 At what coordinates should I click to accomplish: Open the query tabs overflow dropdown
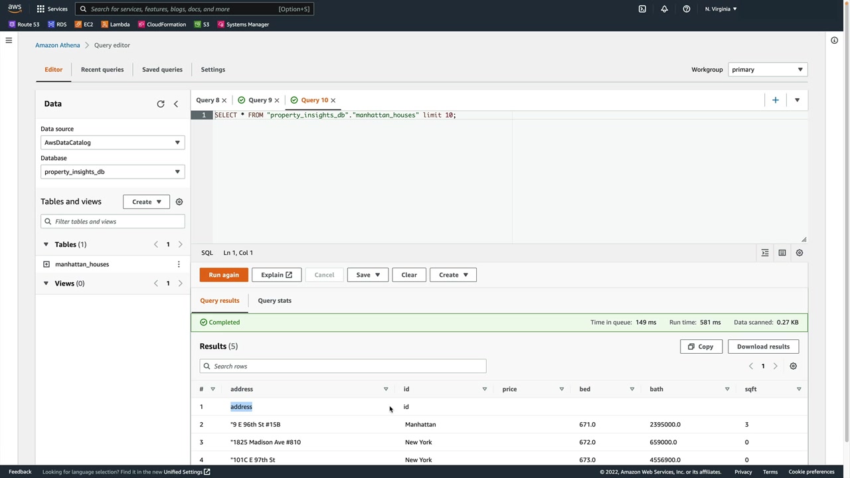coord(797,100)
